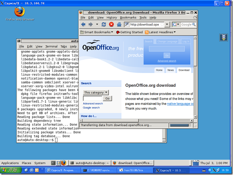Open Latest Headlines feed dropdown

[160, 32]
